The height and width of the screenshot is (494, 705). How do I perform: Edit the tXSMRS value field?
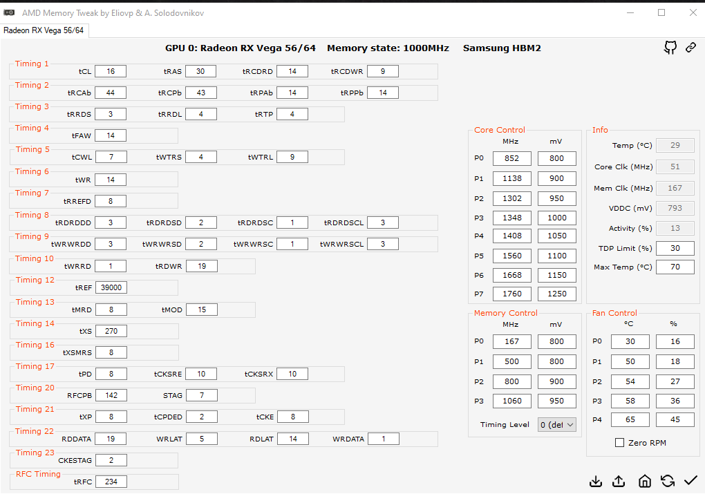111,352
